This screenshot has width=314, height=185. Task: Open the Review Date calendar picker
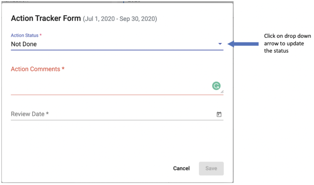click(219, 114)
